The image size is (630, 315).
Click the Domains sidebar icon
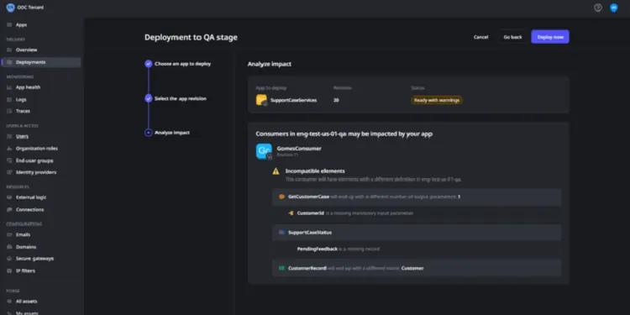click(x=9, y=247)
